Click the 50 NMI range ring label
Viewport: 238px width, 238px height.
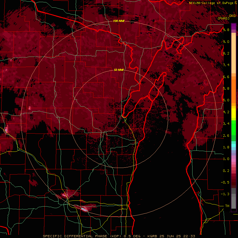pyautogui.click(x=119, y=70)
